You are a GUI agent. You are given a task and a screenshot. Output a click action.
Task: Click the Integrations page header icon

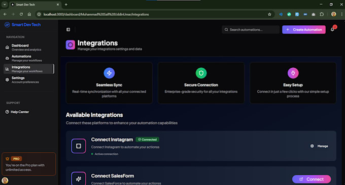(71, 44)
